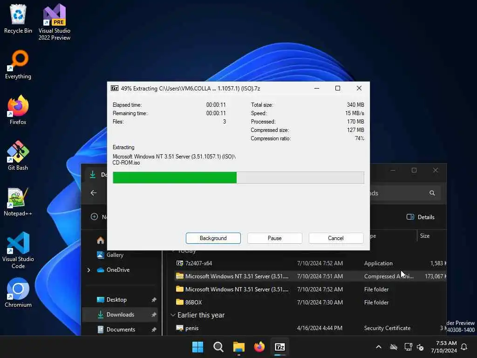Select the Security Certificate file row
This screenshot has height=358, width=477.
coord(310,328)
